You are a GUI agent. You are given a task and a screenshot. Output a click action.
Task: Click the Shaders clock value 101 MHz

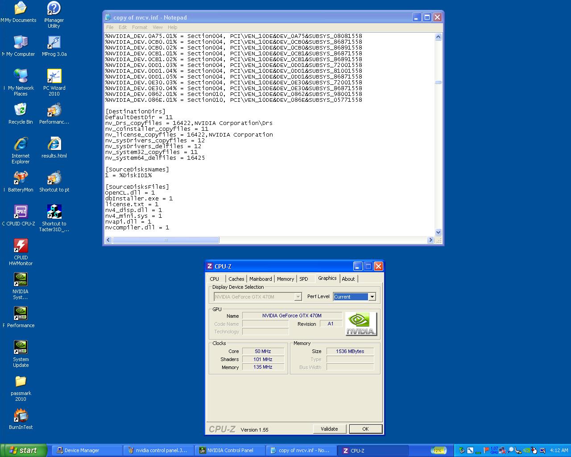(263, 359)
